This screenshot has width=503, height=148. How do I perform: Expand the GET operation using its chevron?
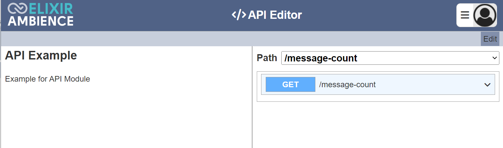[487, 85]
